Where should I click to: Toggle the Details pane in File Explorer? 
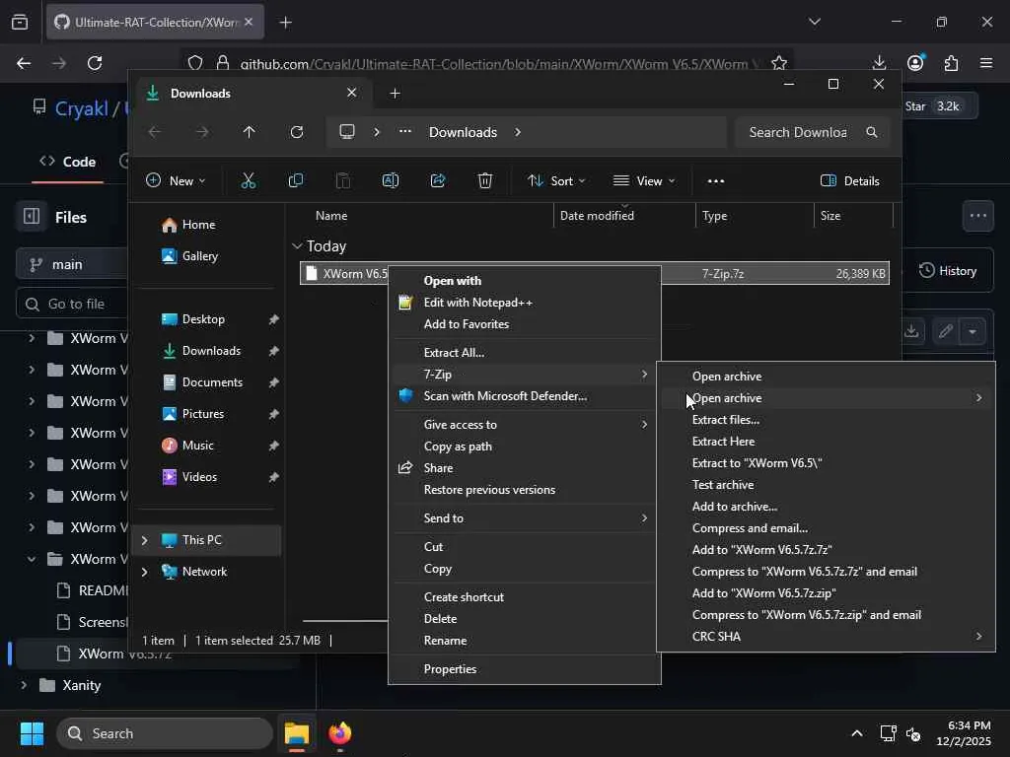pyautogui.click(x=849, y=180)
